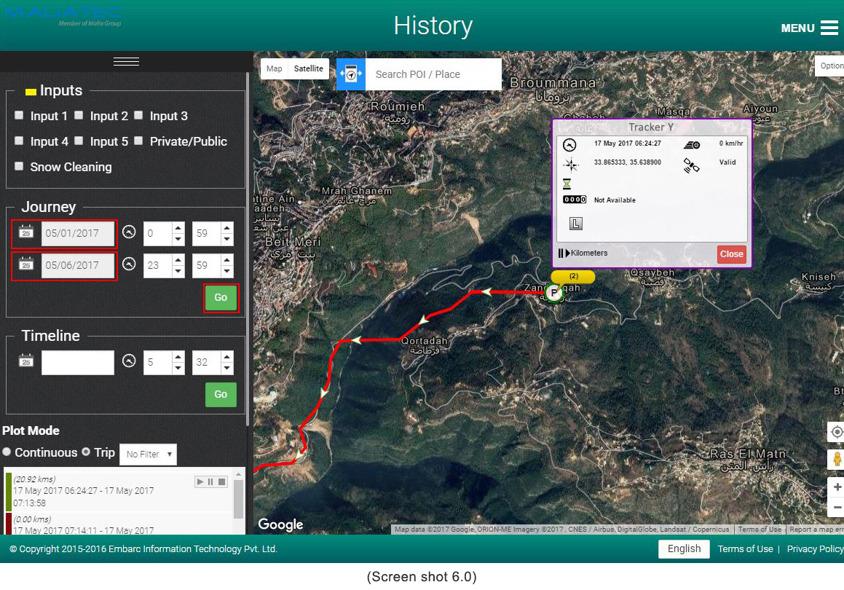Open Timeline calendar icon

coord(25,361)
